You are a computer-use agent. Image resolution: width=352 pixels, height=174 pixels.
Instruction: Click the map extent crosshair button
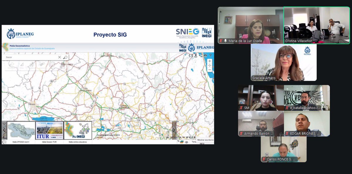coord(210,65)
